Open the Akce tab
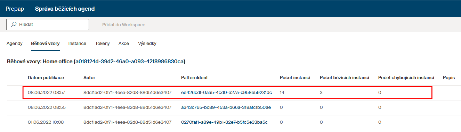 pyautogui.click(x=124, y=44)
